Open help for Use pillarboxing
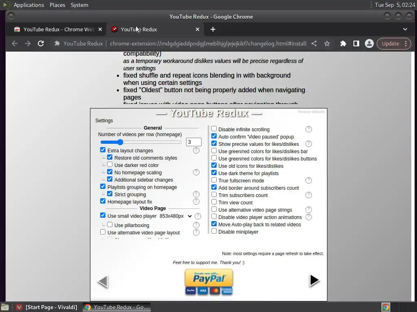The height and width of the screenshot is (312, 417). pyautogui.click(x=196, y=225)
